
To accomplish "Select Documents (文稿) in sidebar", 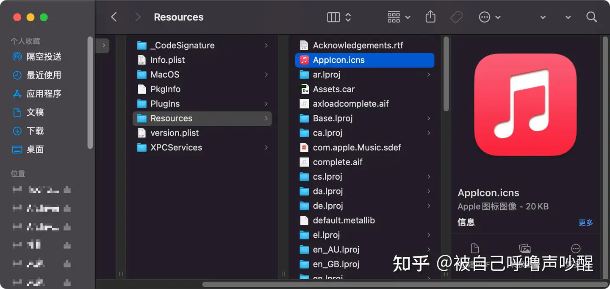I will pos(35,112).
